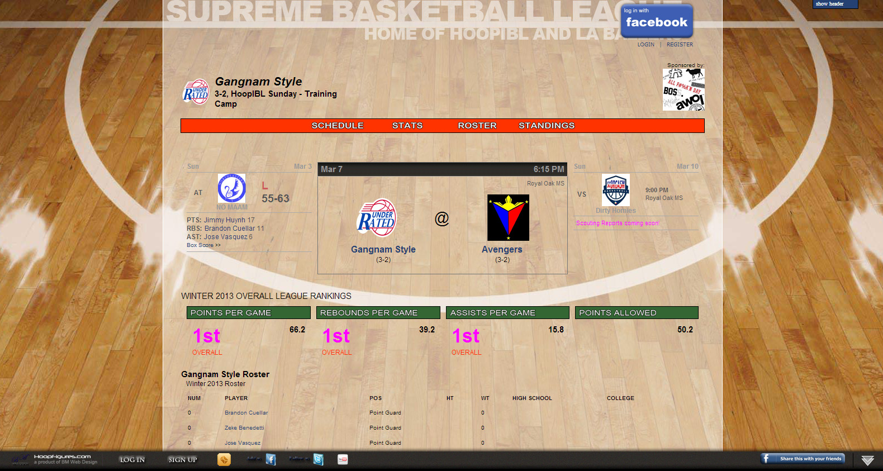Click the Dirty Homies team logo
This screenshot has height=471, width=883.
[615, 190]
